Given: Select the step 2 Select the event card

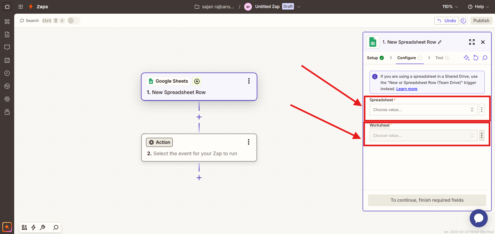Looking at the screenshot, I should (199, 148).
